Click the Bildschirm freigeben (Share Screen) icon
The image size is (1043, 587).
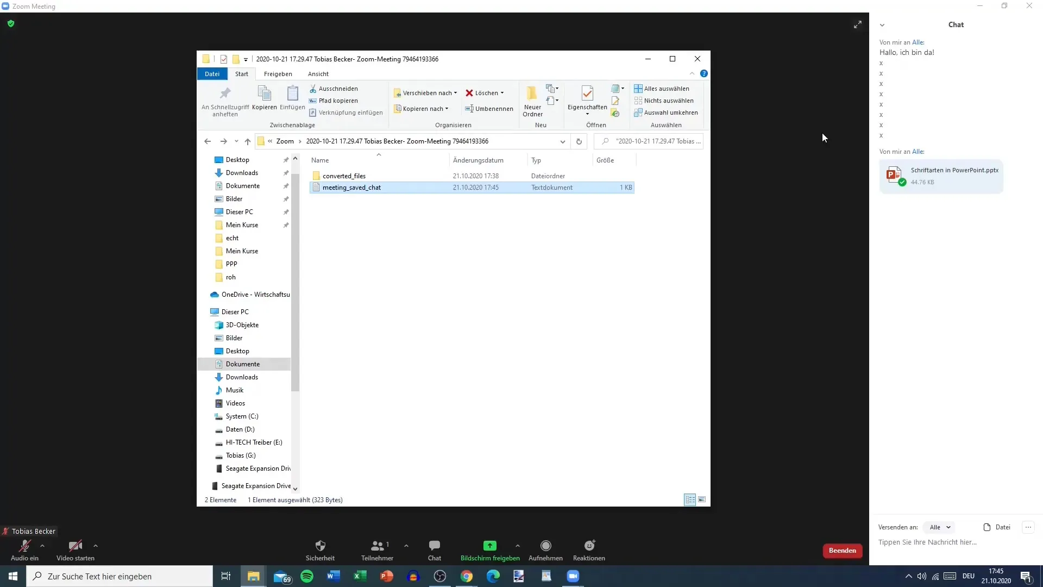(489, 546)
